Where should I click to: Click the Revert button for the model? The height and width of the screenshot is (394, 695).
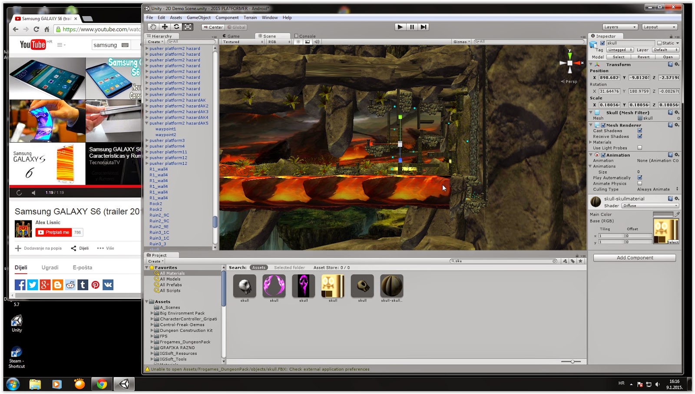[x=643, y=57]
